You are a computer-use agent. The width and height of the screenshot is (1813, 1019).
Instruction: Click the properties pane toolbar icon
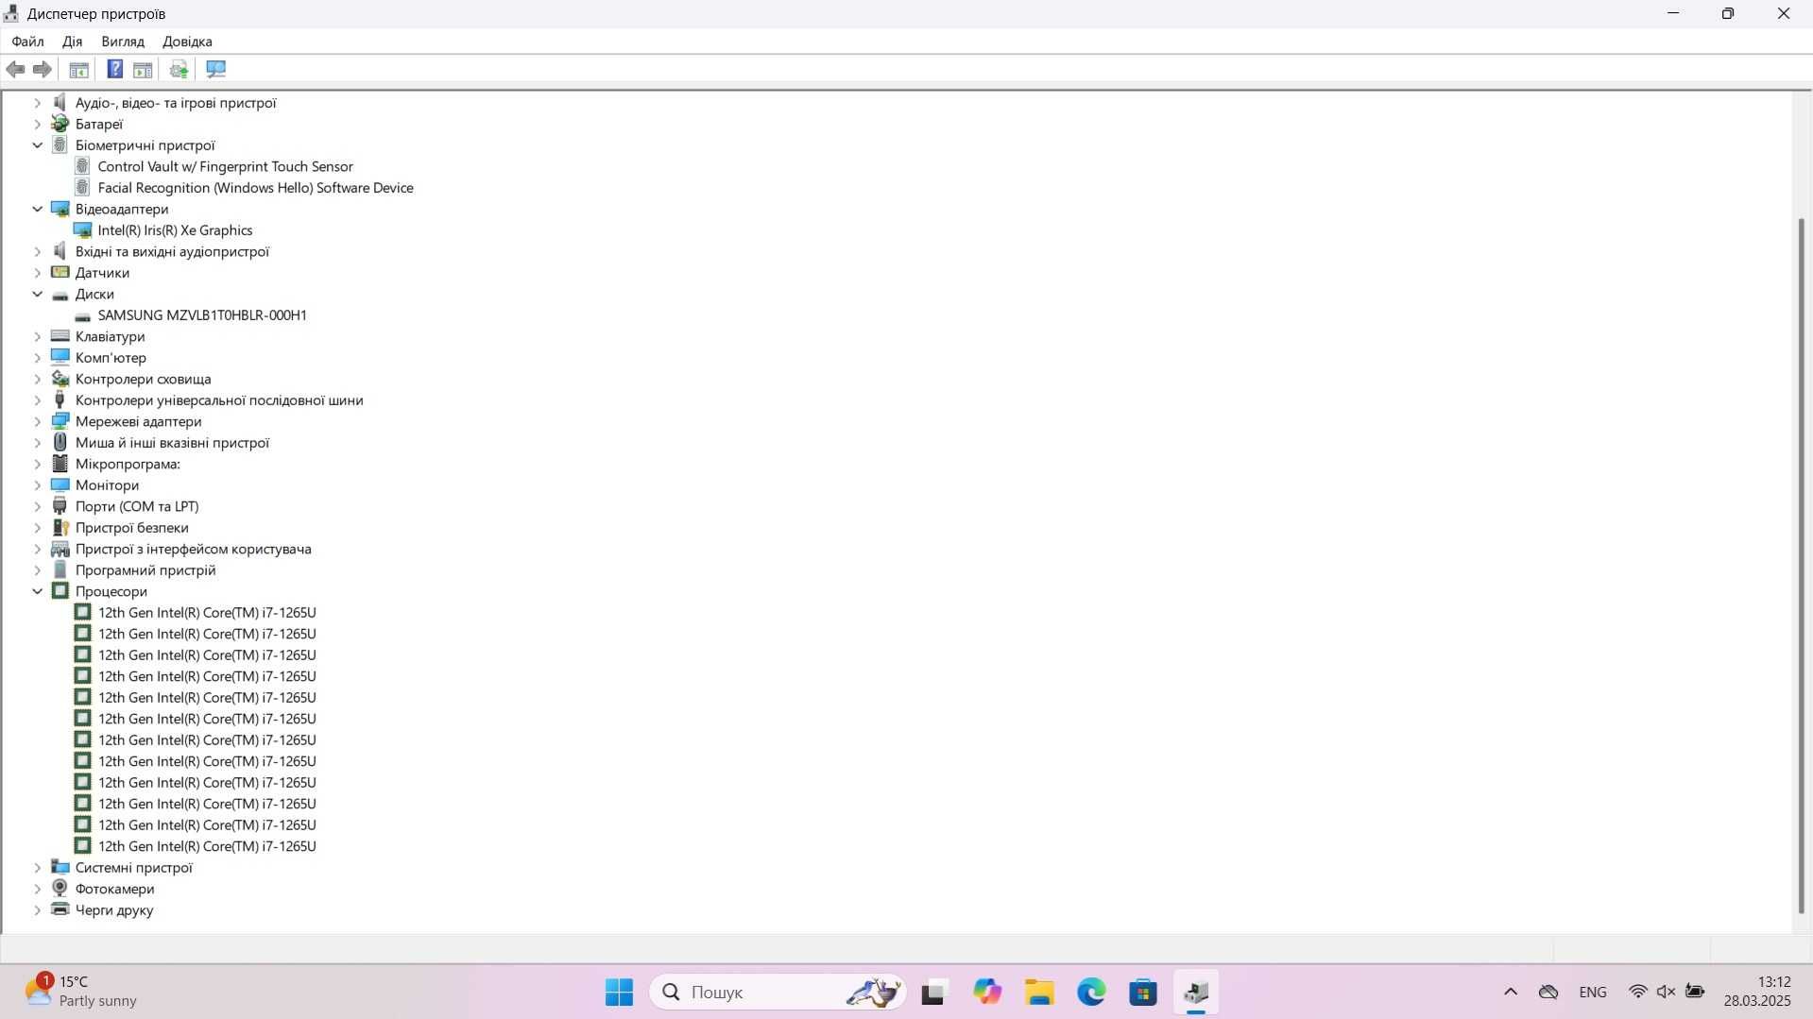coord(143,69)
